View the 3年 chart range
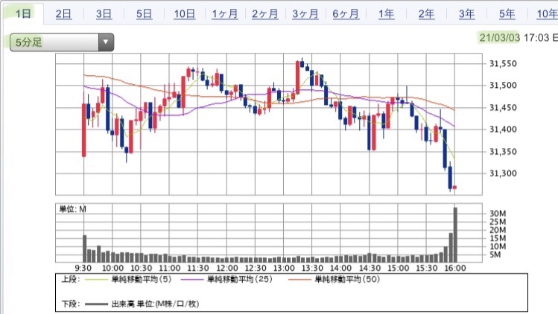The width and height of the screenshot is (558, 314). coord(466,14)
